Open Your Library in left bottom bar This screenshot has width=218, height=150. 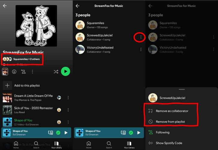click(x=56, y=145)
